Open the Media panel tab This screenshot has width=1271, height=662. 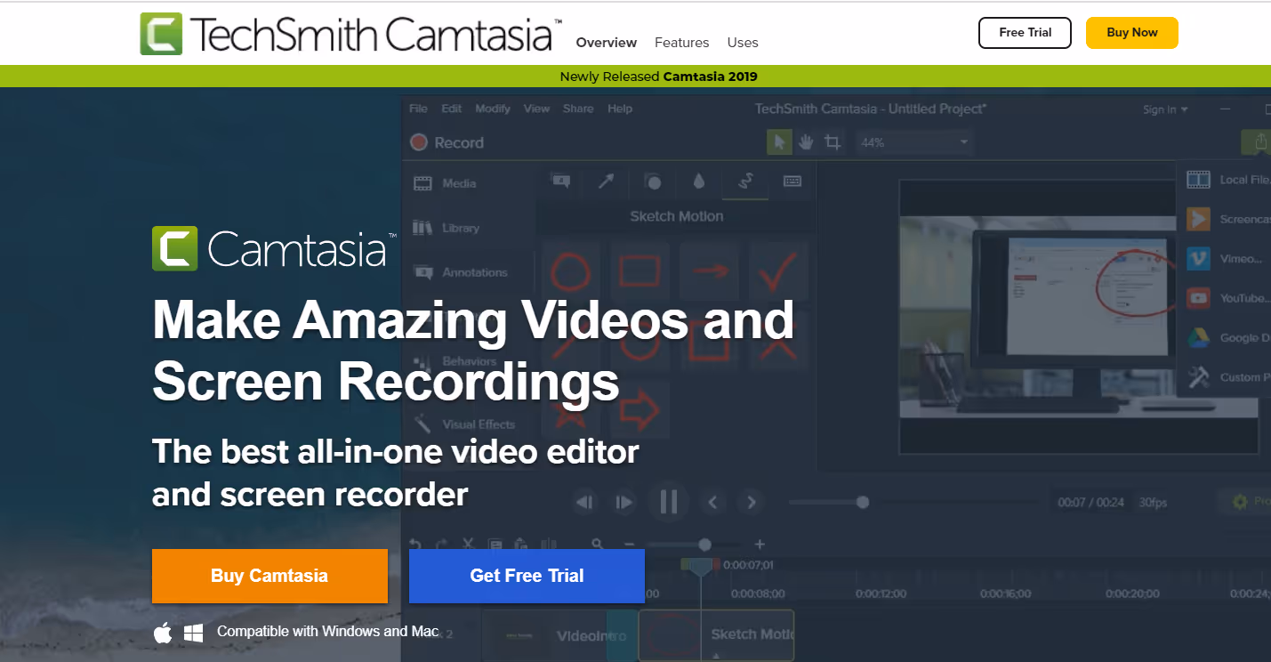(446, 183)
